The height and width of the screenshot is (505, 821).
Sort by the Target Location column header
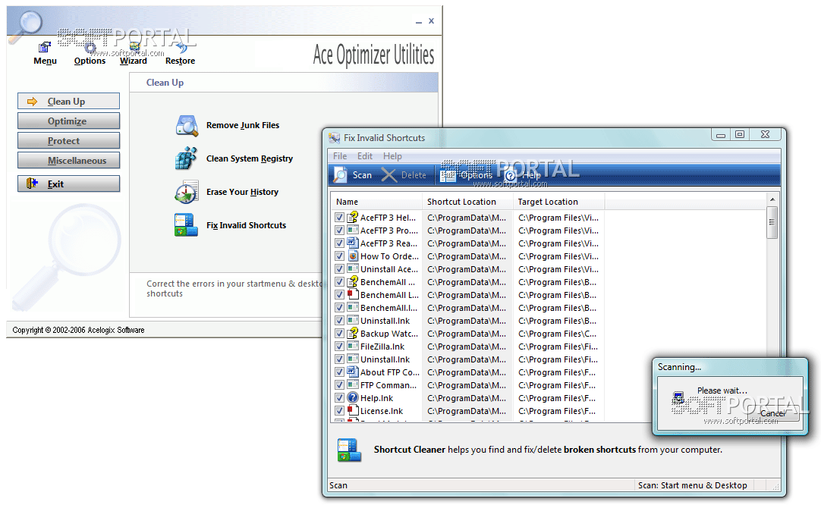(558, 202)
